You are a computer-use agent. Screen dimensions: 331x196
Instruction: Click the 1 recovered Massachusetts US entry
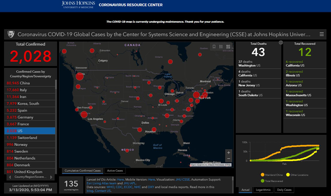click(x=305, y=94)
